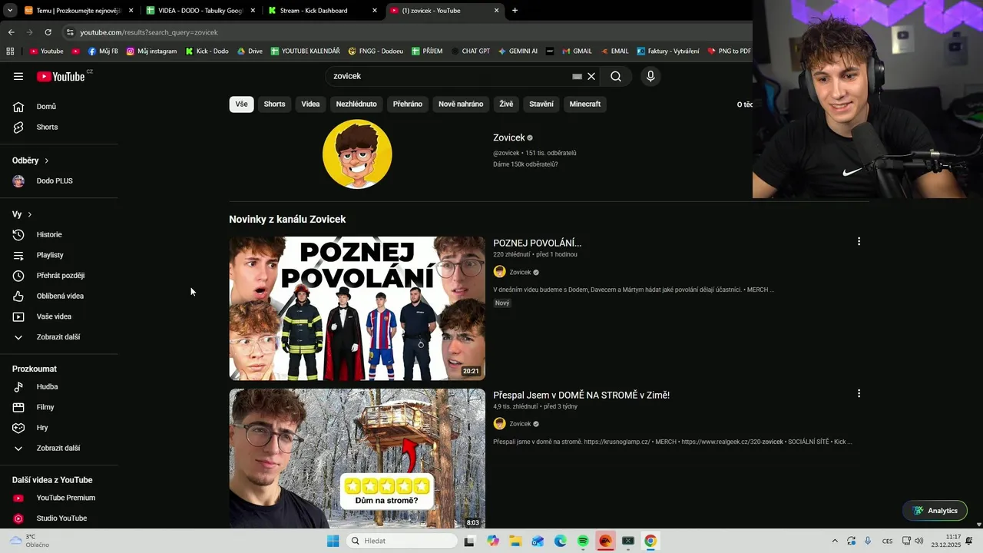This screenshot has width=983, height=553.
Task: Click the taskbar Hledat search box
Action: click(x=402, y=541)
